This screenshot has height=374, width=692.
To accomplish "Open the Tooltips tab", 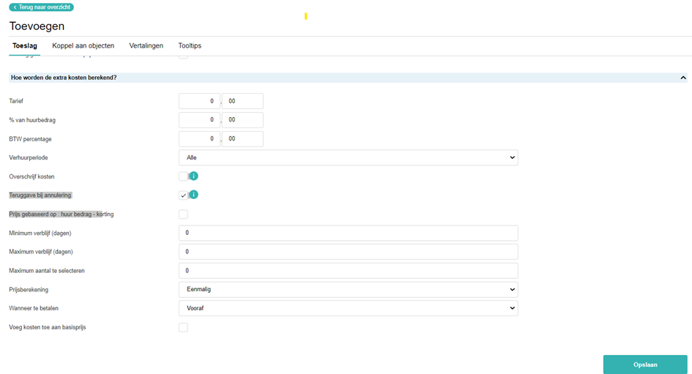I will [190, 46].
